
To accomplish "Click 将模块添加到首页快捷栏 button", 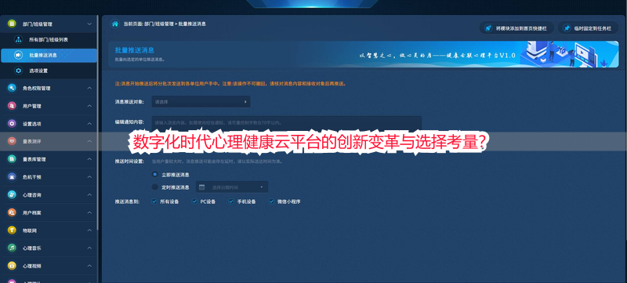I will click(x=516, y=28).
